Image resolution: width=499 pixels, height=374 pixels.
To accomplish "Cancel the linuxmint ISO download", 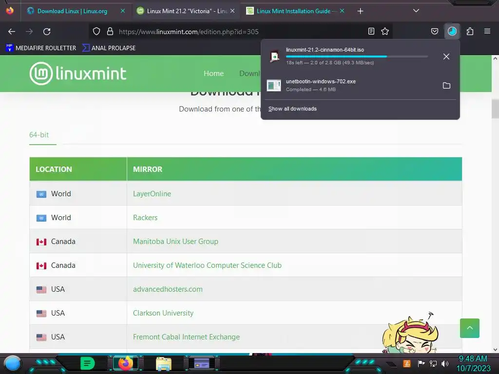I will click(446, 56).
